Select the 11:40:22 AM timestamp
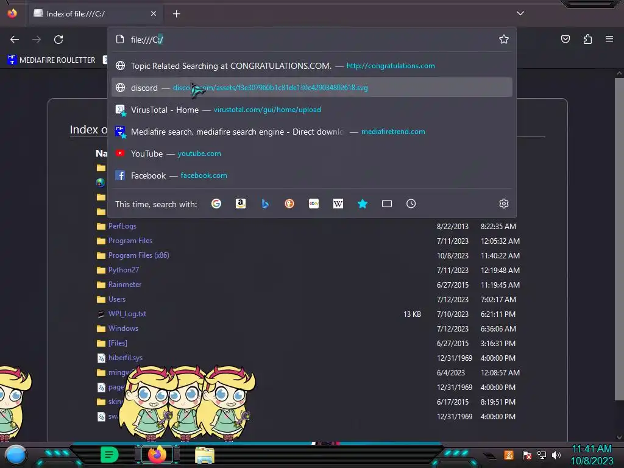Image resolution: width=624 pixels, height=468 pixels. [500, 255]
